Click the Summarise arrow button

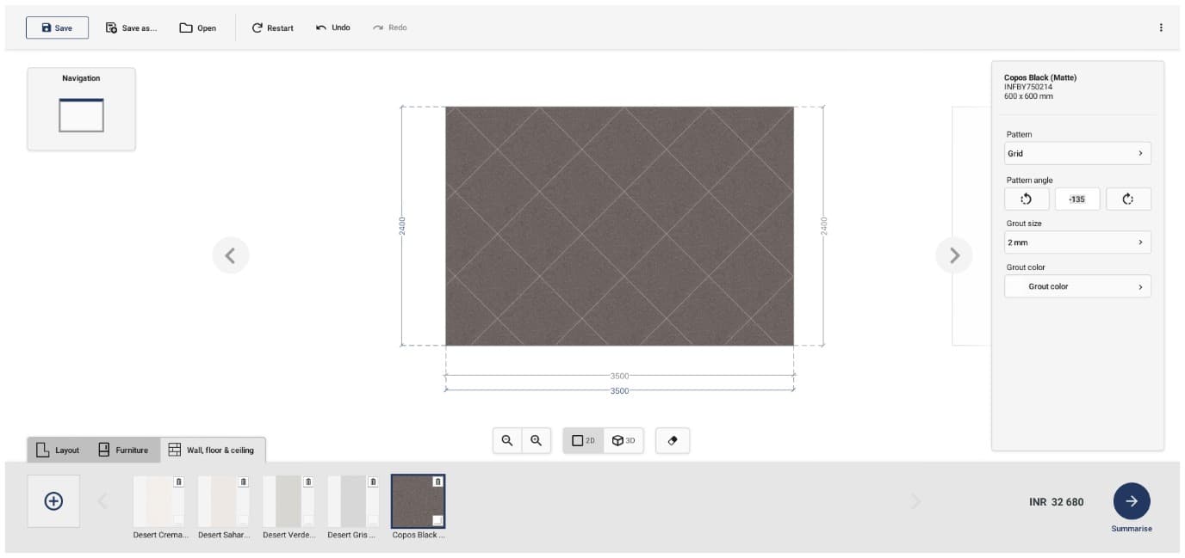pos(1131,500)
